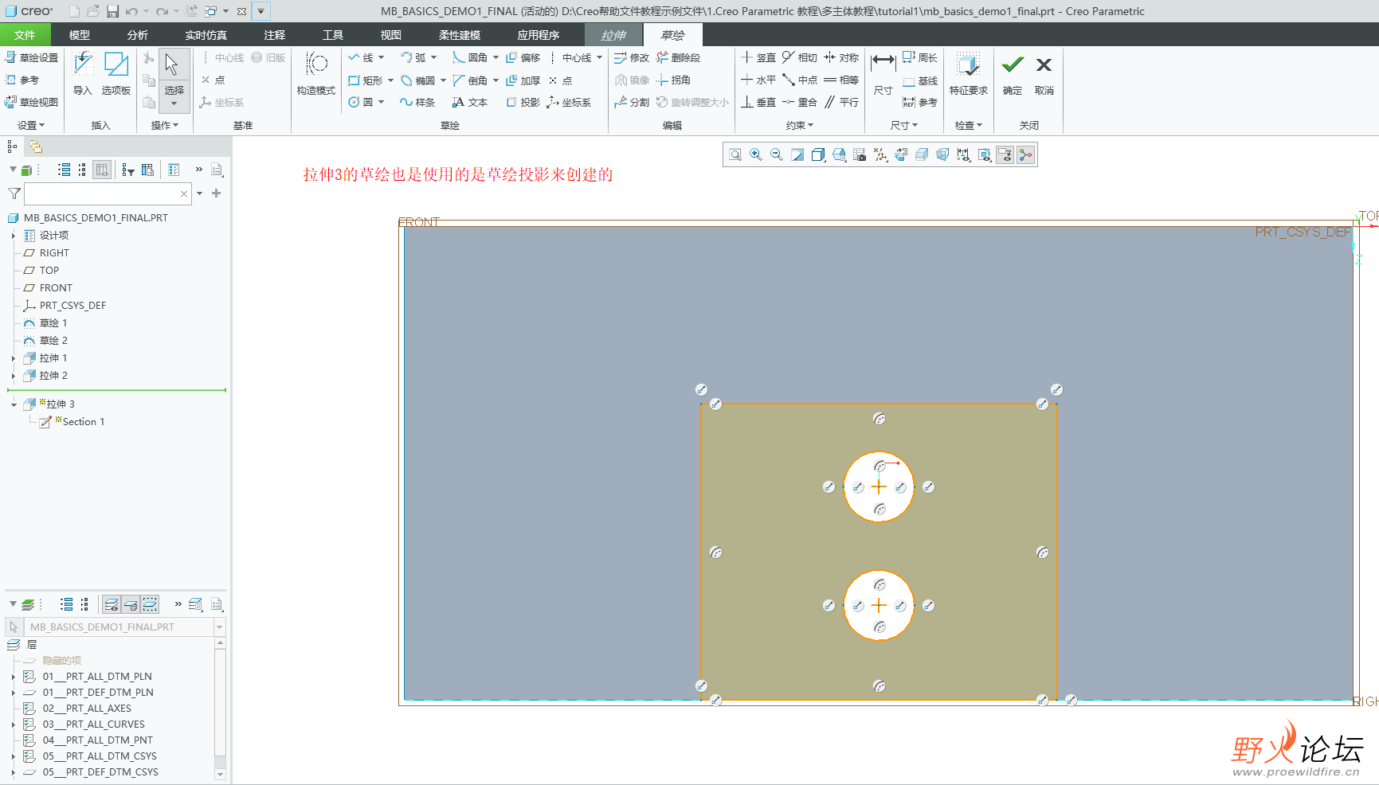This screenshot has height=785, width=1379.
Task: Select the 导入 (Import) sketch tool
Action: tap(83, 73)
